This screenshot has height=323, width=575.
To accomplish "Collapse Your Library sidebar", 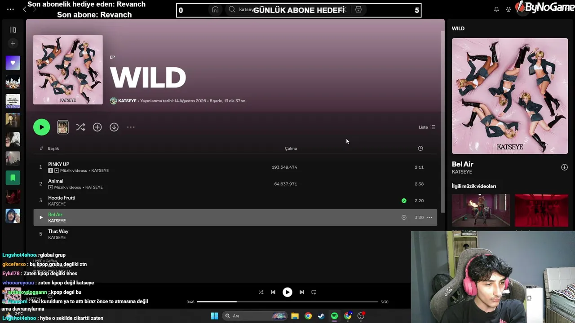I will tap(13, 30).
